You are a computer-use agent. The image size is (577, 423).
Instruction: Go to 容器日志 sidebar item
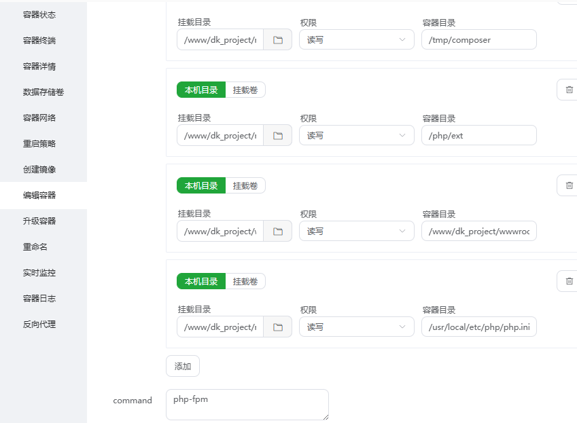point(39,299)
